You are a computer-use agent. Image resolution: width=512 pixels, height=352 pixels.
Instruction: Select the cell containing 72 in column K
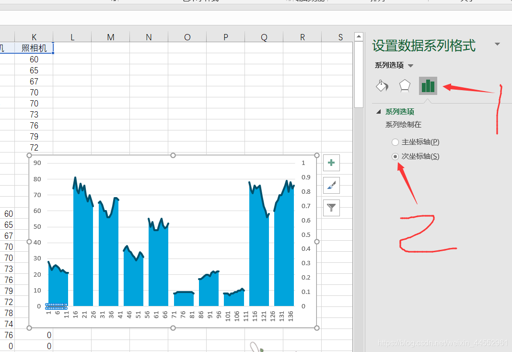click(34, 148)
